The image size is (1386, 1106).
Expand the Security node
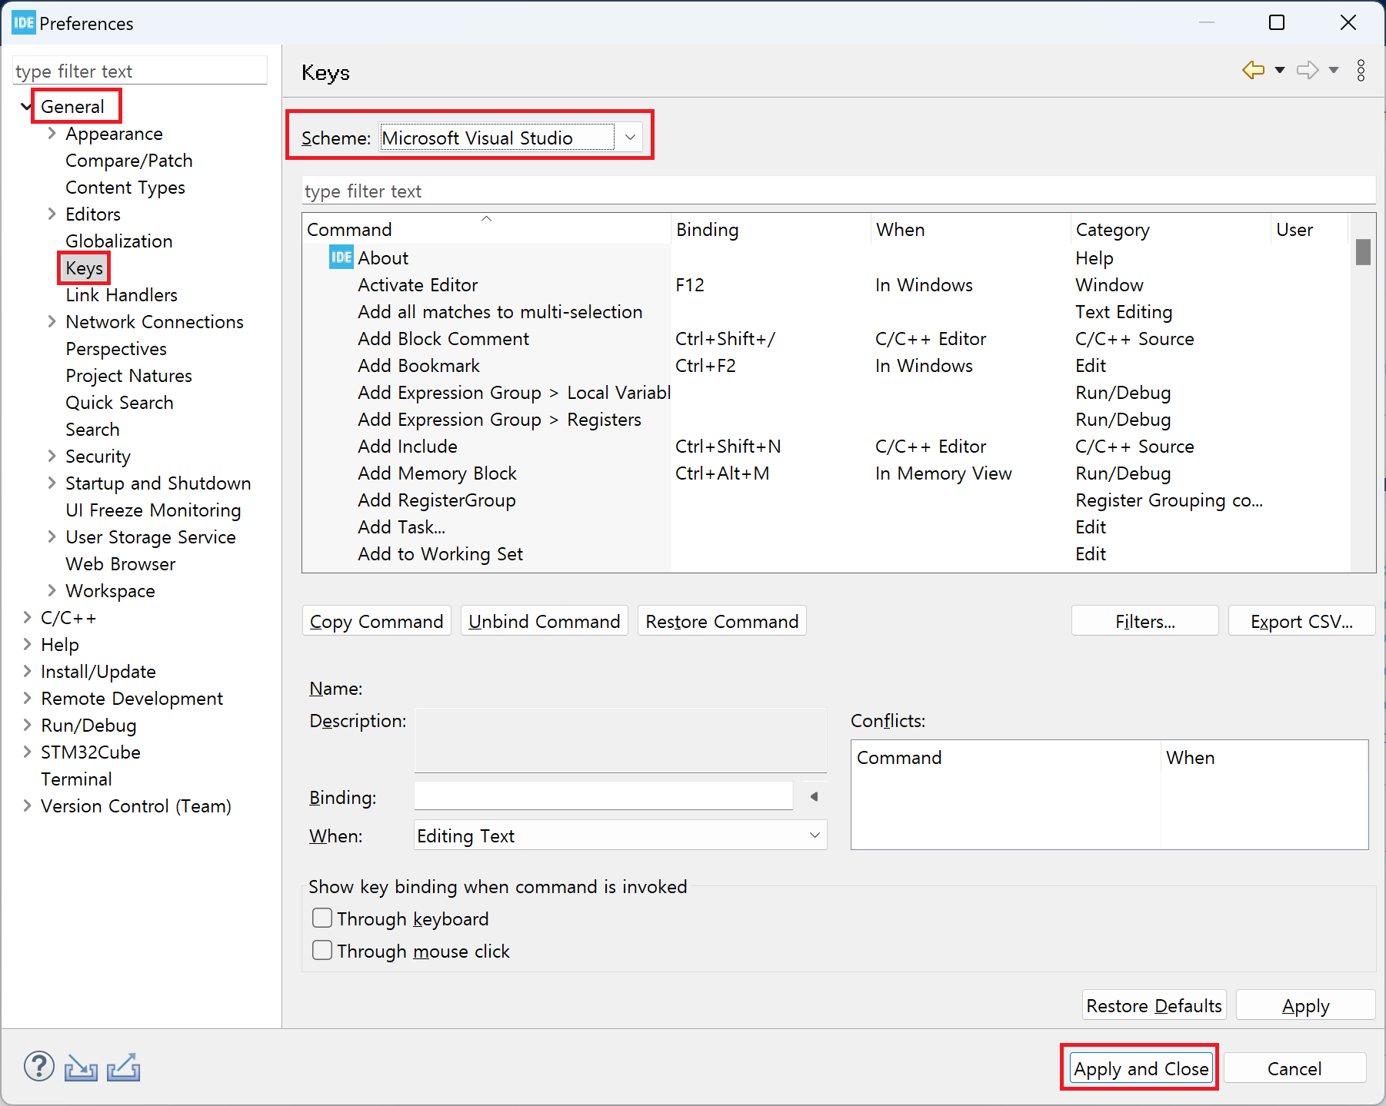[x=52, y=456]
